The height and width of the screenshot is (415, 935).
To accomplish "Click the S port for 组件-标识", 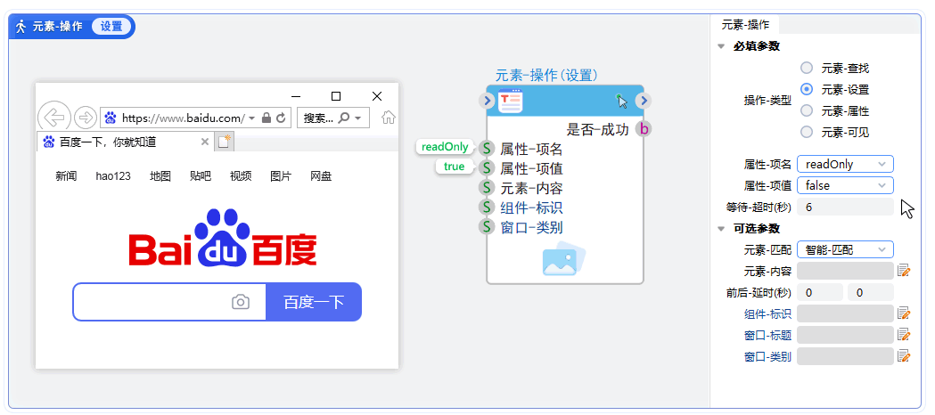I will click(487, 207).
